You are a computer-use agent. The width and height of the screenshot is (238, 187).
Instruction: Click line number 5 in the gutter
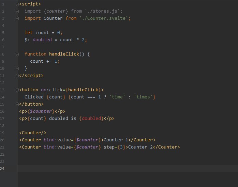[3, 33]
